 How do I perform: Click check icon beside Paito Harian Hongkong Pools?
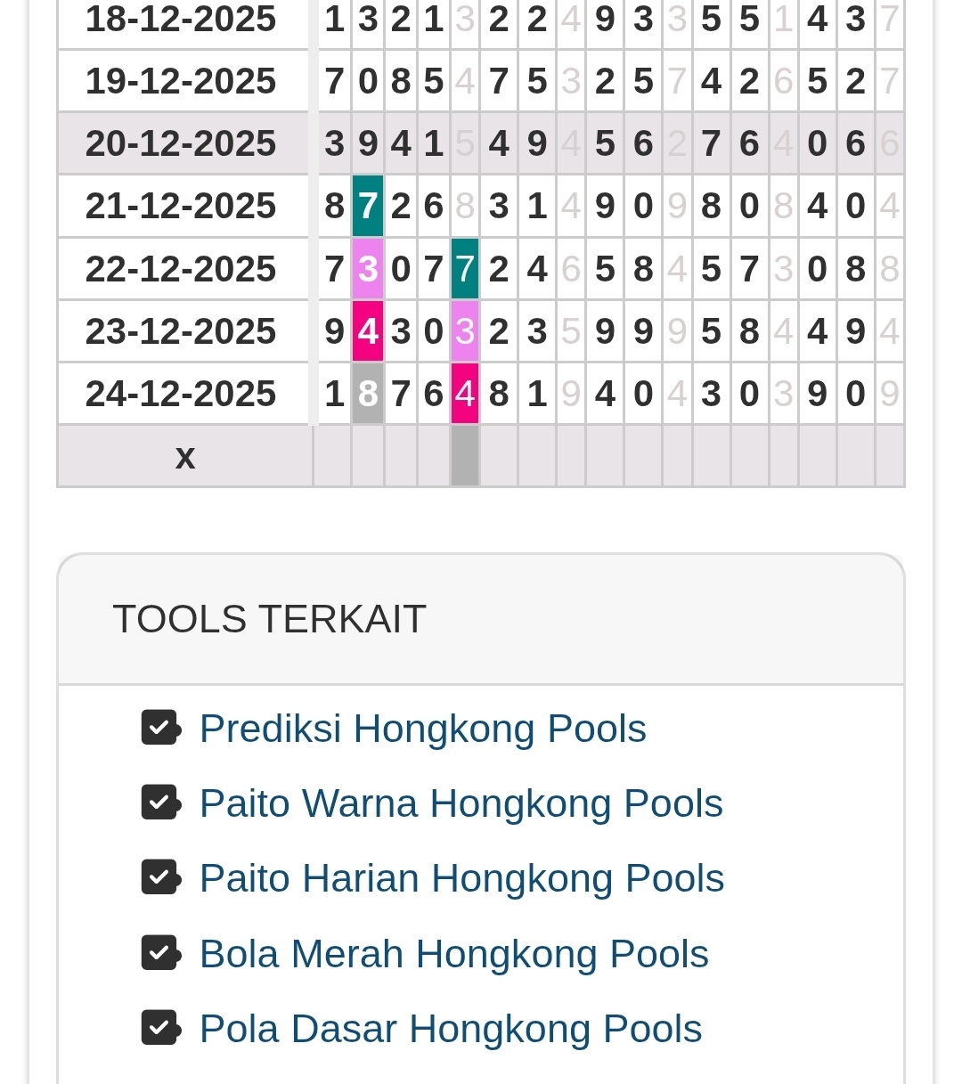tap(160, 877)
